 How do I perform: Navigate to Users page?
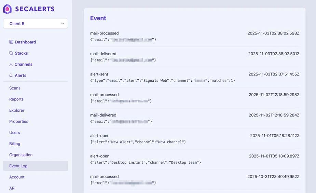[x=15, y=133]
